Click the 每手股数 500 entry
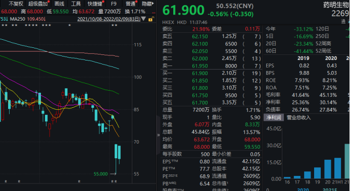This screenshot has width=350, height=191. point(186,154)
